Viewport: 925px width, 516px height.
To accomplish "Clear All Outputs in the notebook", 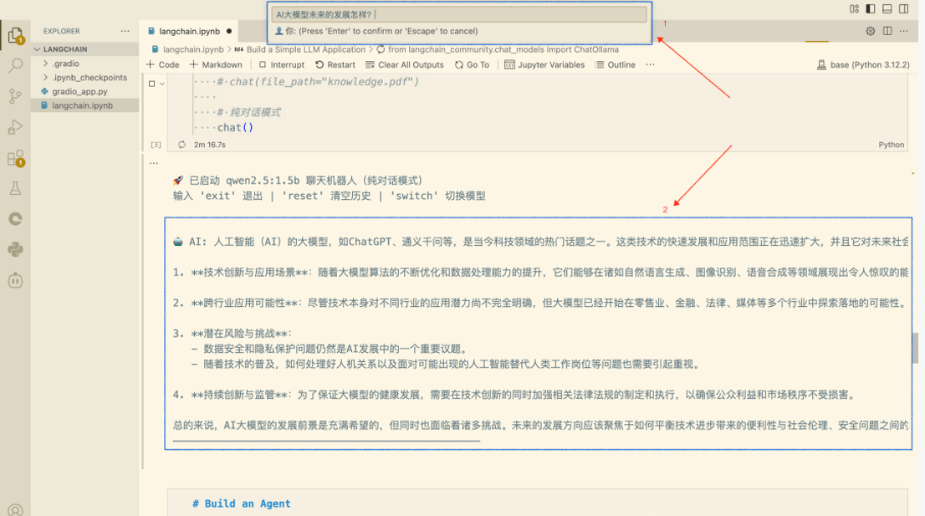I will coord(405,65).
